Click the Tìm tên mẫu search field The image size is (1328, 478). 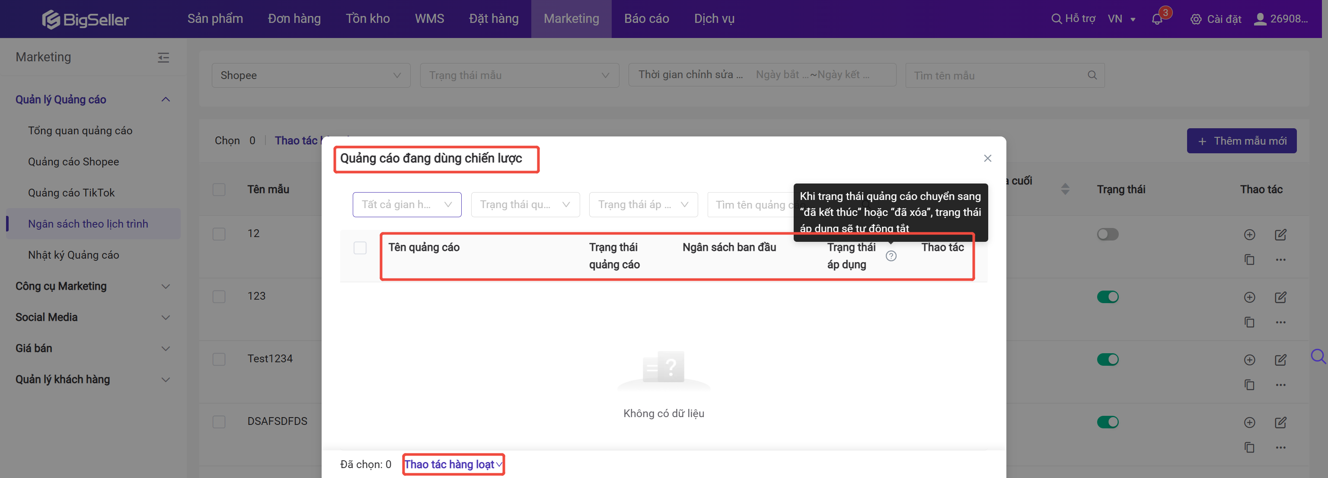[x=998, y=76]
